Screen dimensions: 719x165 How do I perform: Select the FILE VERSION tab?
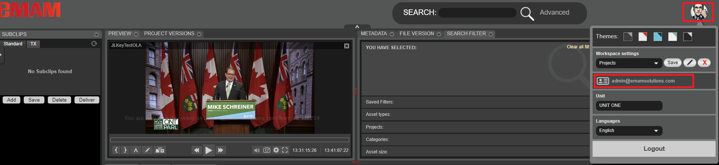coord(417,33)
